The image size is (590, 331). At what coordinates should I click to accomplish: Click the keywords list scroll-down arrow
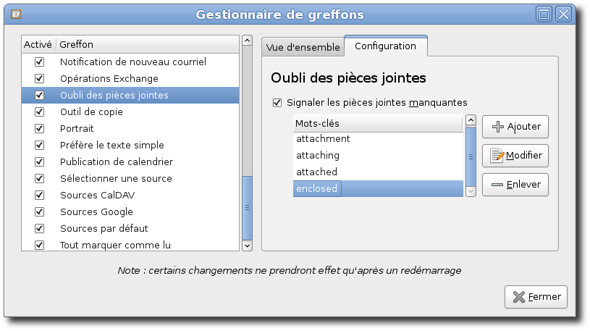[471, 191]
